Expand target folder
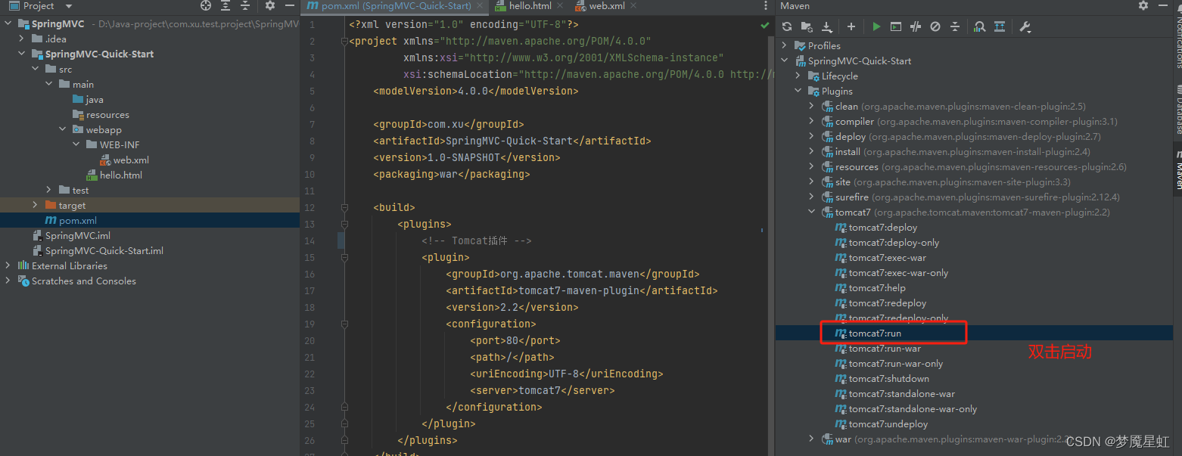This screenshot has width=1182, height=456. click(36, 205)
